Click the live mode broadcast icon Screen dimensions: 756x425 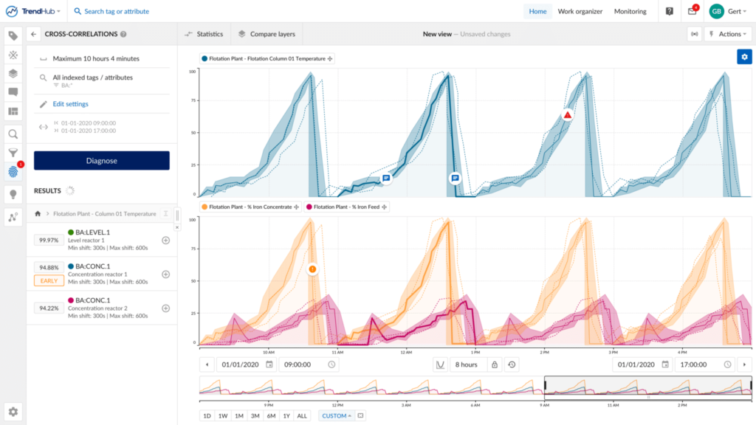694,34
